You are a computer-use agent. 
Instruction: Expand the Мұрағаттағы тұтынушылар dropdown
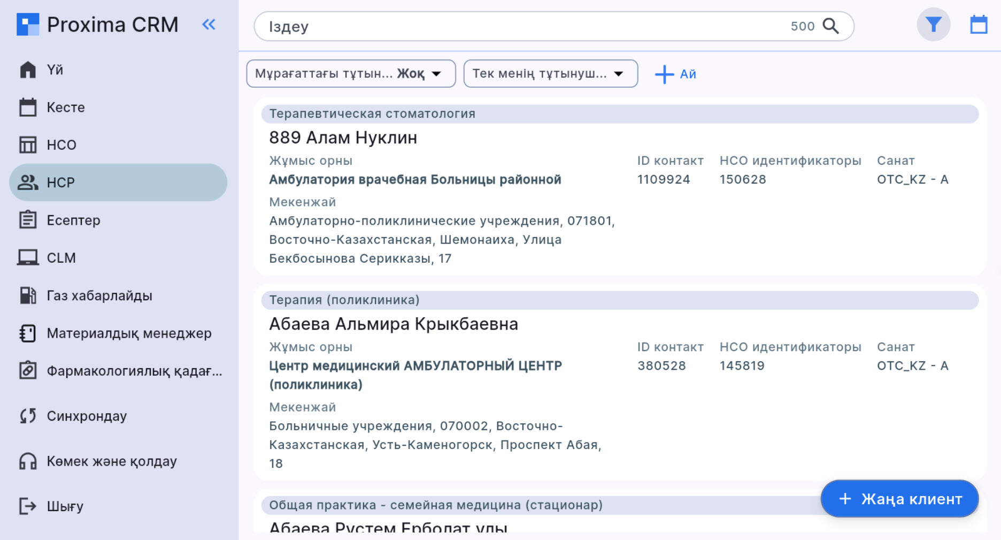(x=350, y=73)
